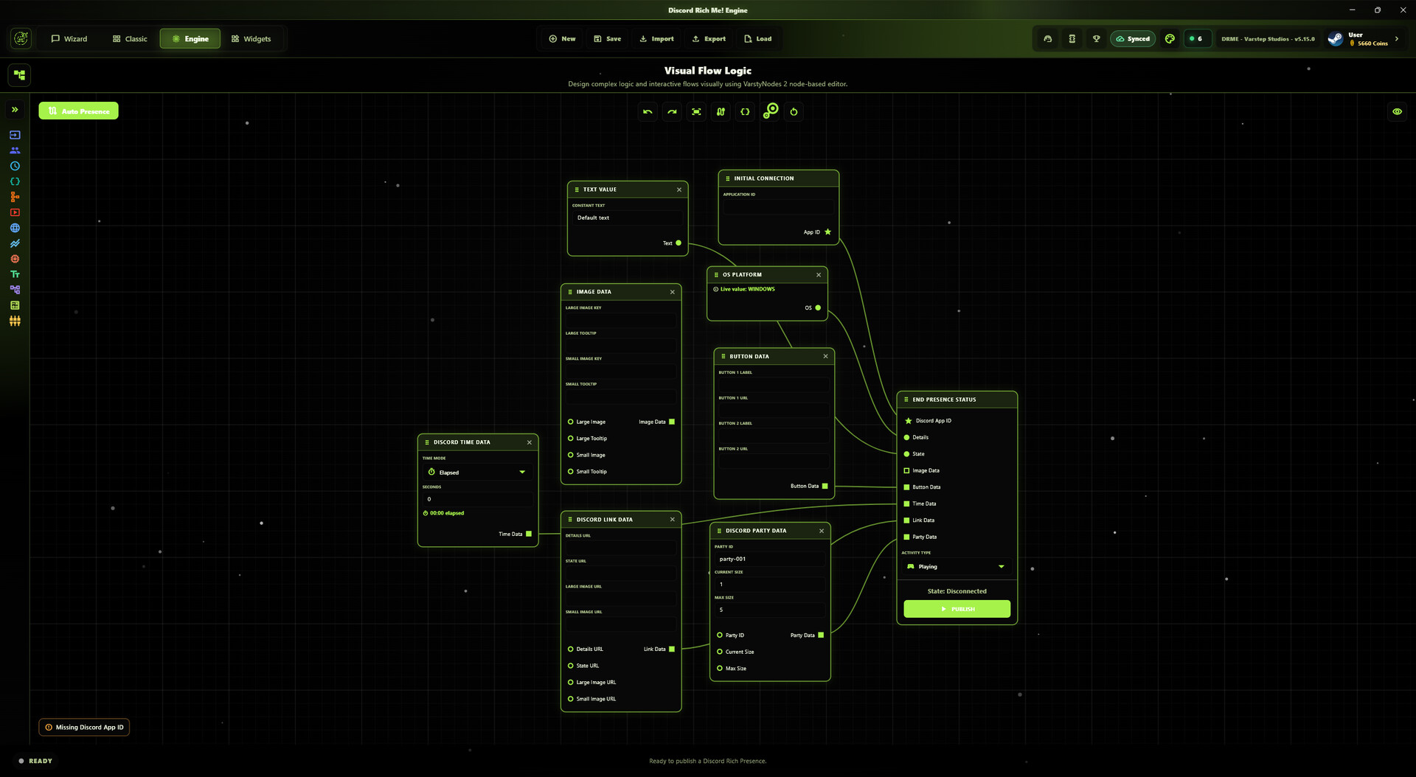
Task: Click the green text Tt icon in sidebar
Action: [x=15, y=274]
